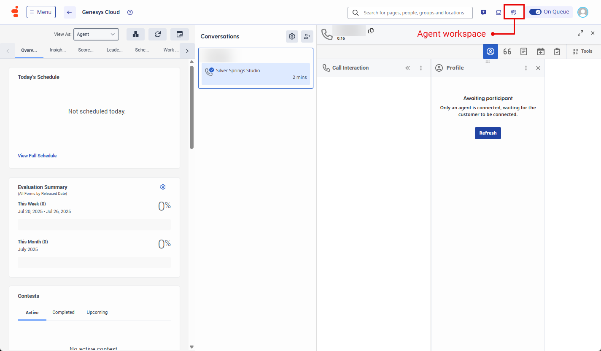The image size is (601, 351).
Task: Open the View Full Schedule link
Action: point(37,156)
